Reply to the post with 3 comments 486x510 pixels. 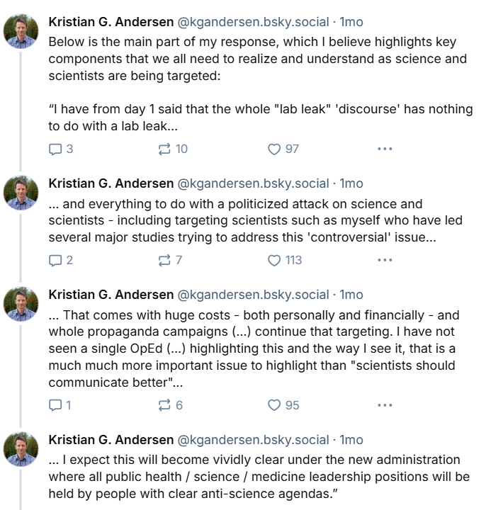60,149
